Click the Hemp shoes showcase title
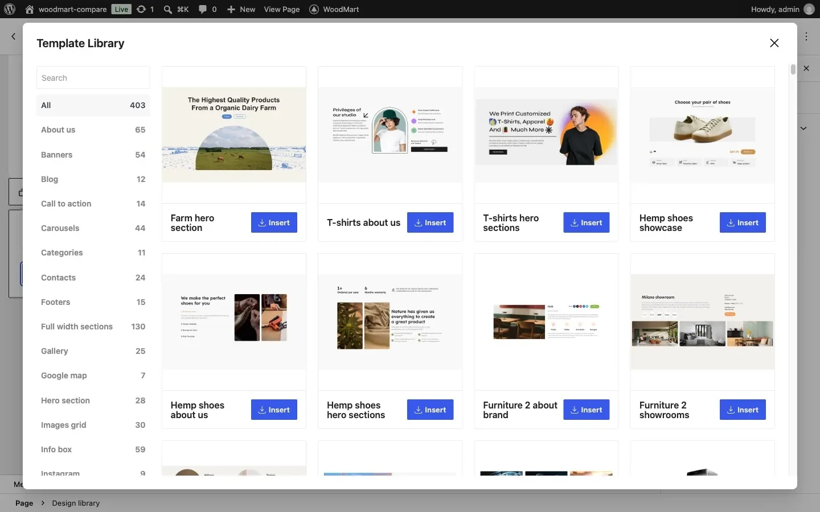 (x=666, y=223)
